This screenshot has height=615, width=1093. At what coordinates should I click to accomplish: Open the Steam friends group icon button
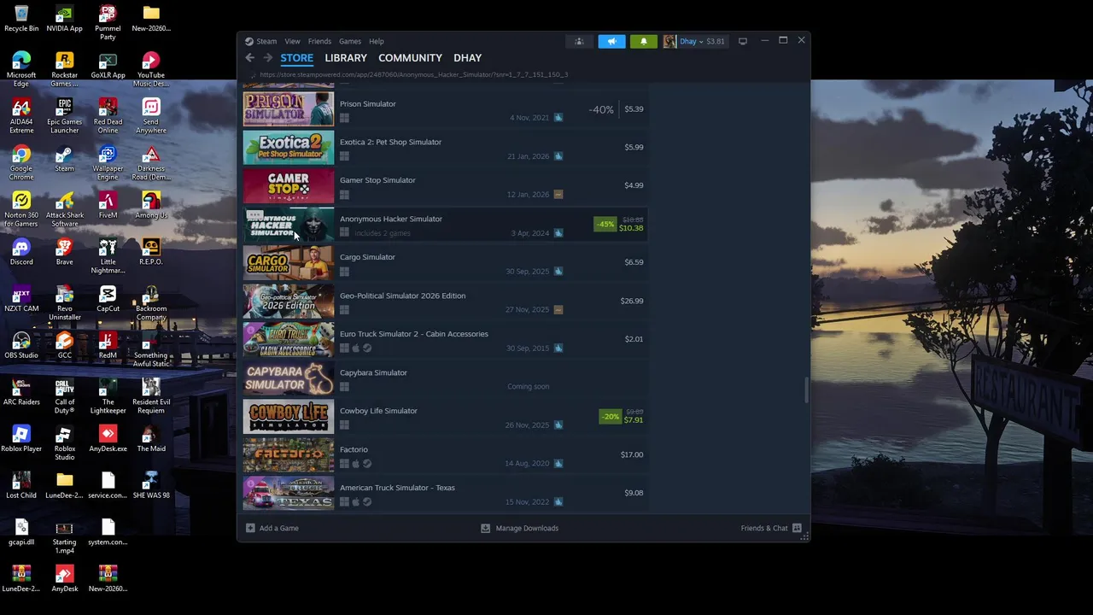point(579,41)
